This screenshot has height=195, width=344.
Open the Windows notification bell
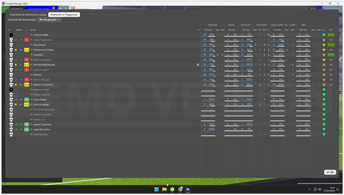pyautogui.click(x=338, y=189)
